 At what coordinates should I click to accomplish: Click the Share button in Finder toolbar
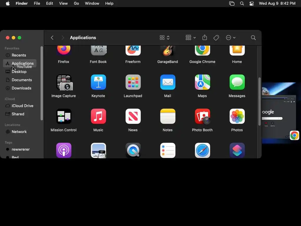(x=205, y=37)
